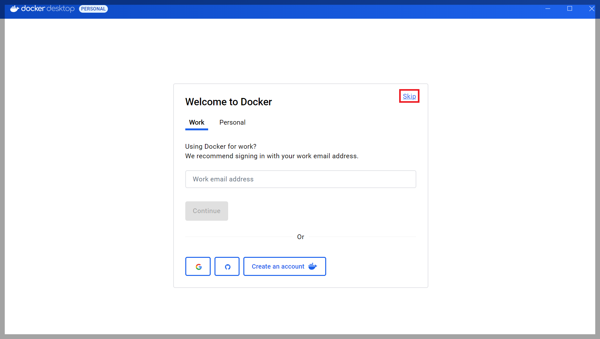600x339 pixels.
Task: Click the Continue button
Action: (207, 211)
